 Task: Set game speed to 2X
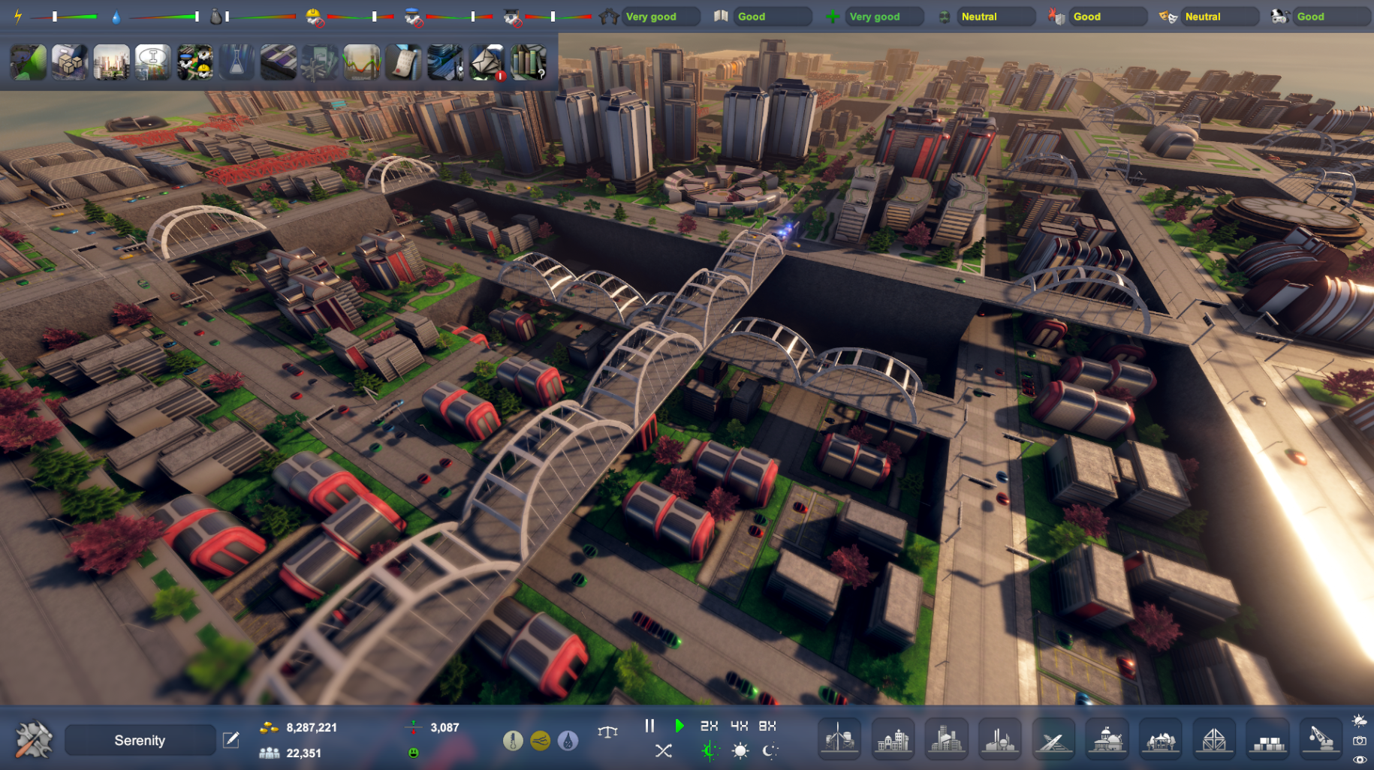(x=709, y=726)
